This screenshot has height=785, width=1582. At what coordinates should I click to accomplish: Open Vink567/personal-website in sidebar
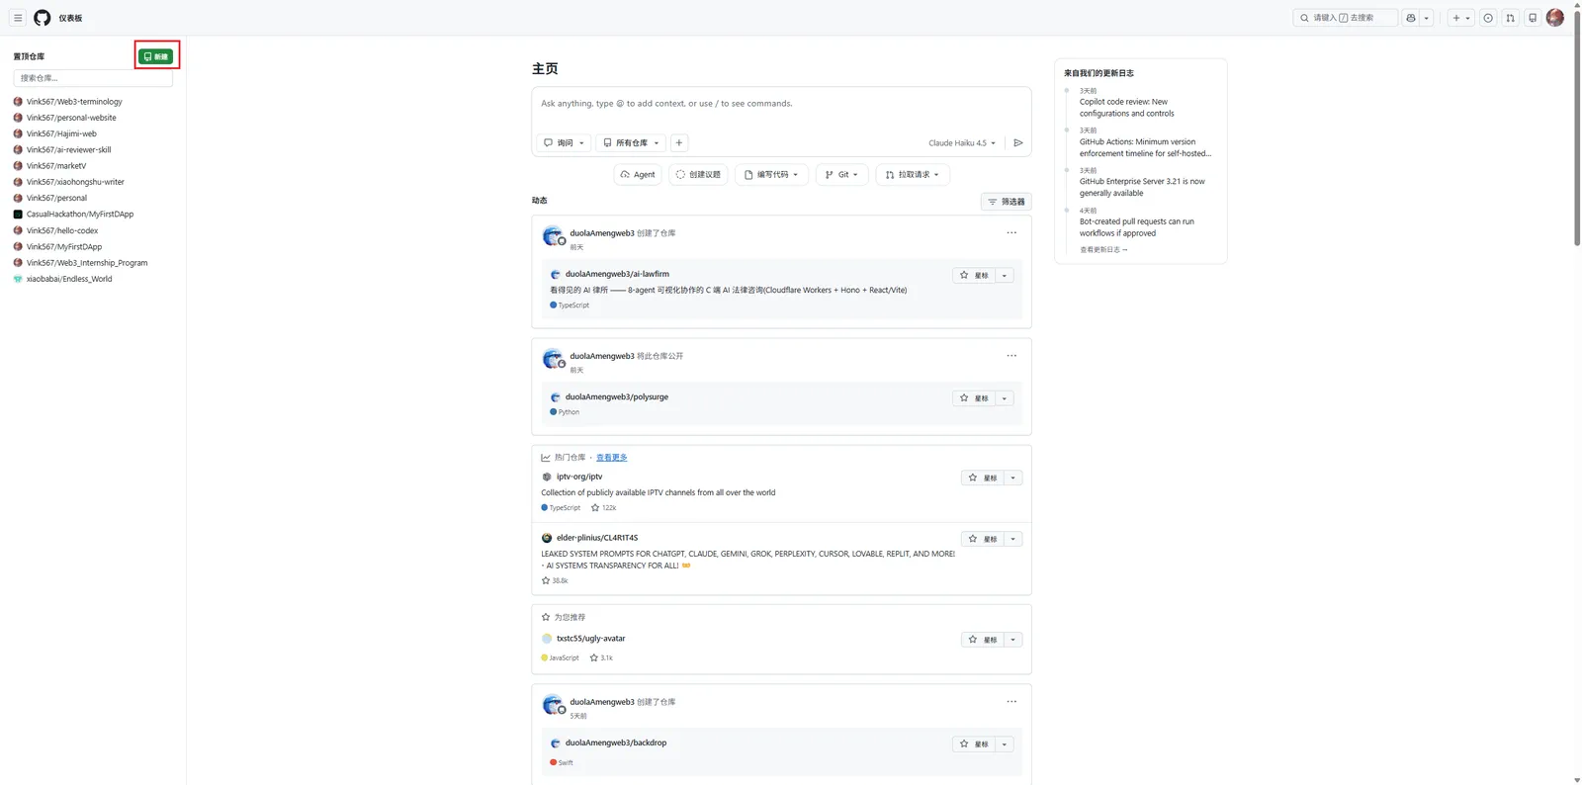coord(71,118)
